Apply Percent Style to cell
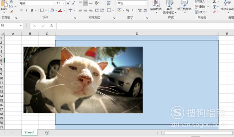This screenshot has height=137, width=234. 127,10
